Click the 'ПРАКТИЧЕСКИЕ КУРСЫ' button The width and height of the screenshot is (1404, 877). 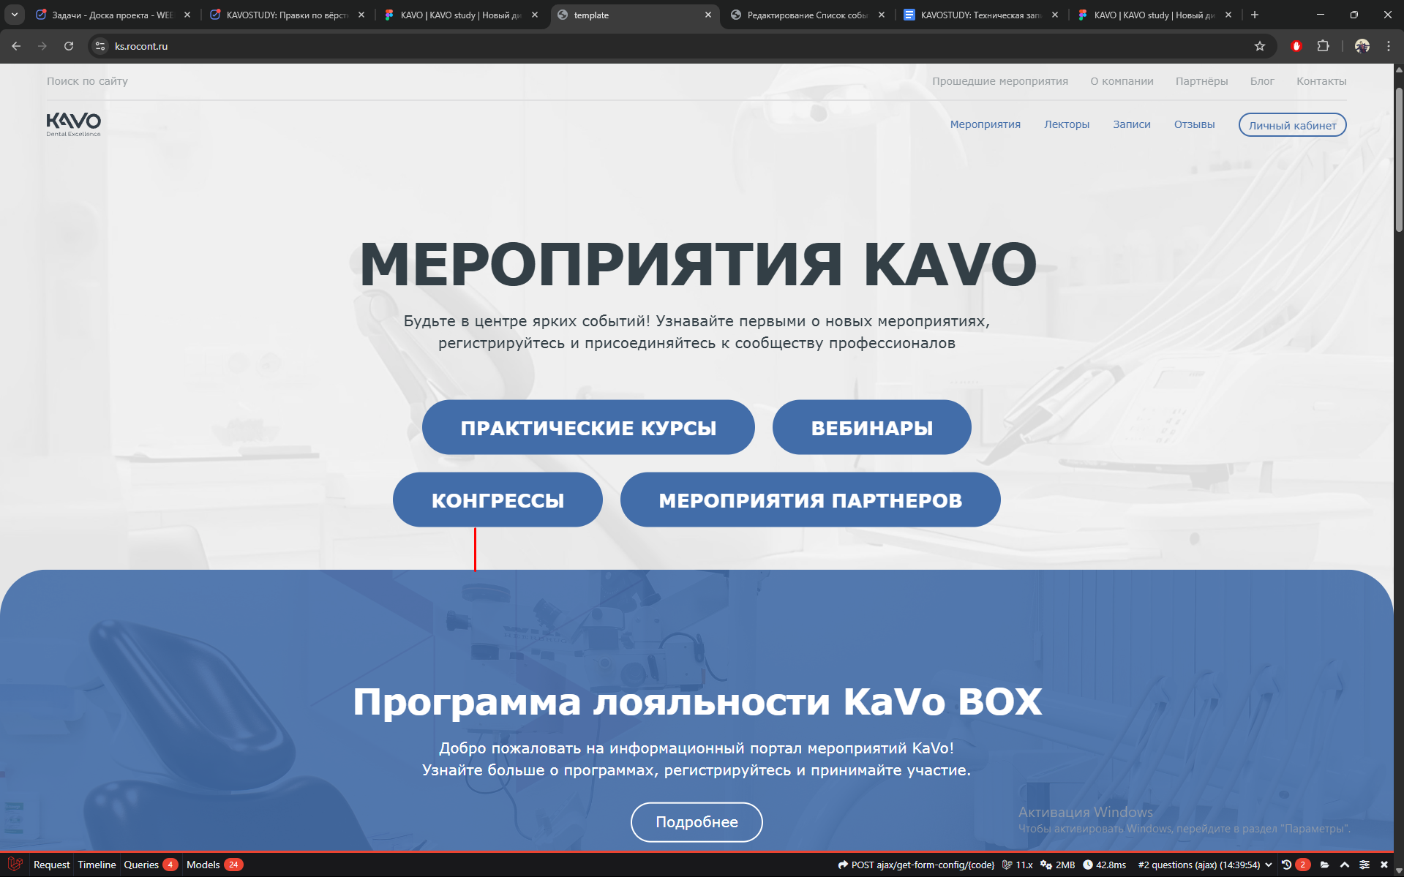588,427
